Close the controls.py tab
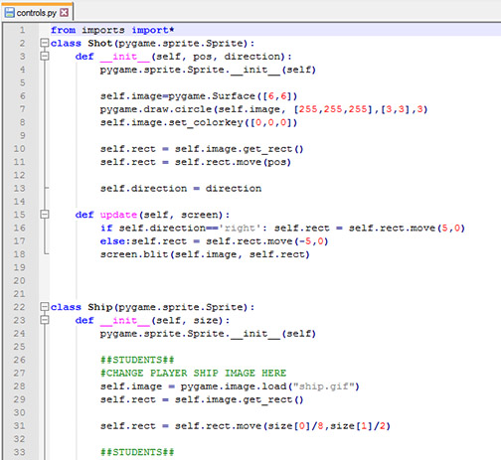This screenshot has height=460, width=501. (64, 13)
